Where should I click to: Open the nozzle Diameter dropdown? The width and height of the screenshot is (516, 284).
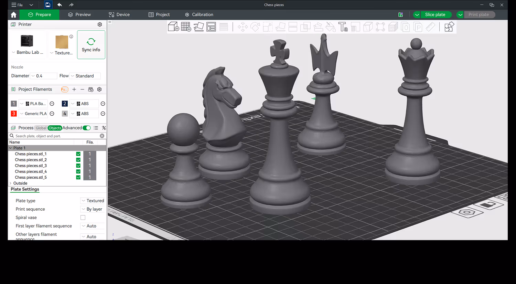pyautogui.click(x=44, y=76)
